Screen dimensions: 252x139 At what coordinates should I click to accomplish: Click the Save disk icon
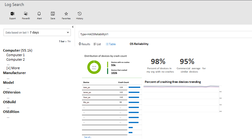coord(53,14)
